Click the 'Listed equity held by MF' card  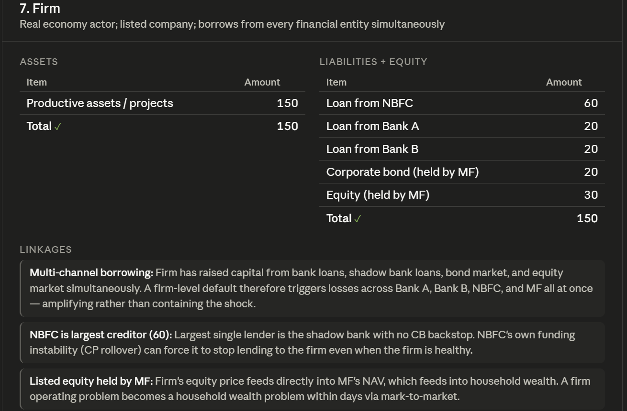[x=312, y=389]
